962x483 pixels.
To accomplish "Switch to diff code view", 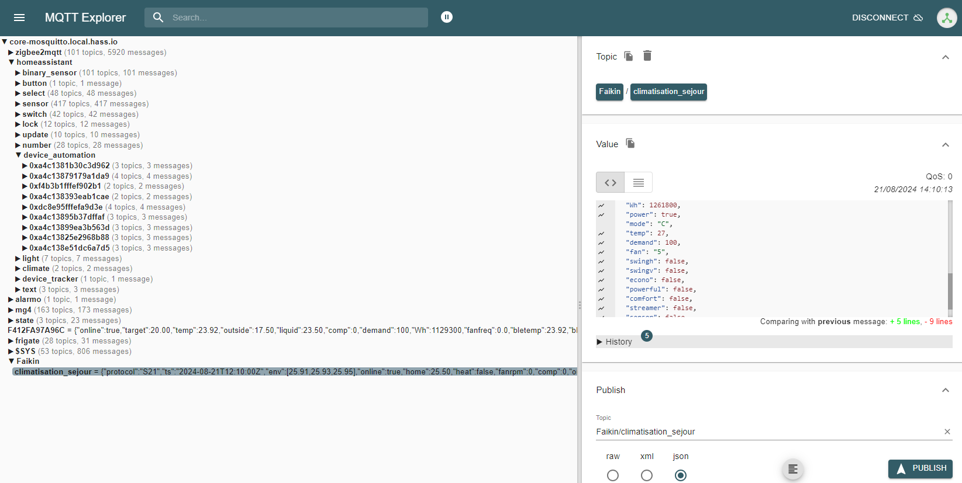I will tap(611, 183).
